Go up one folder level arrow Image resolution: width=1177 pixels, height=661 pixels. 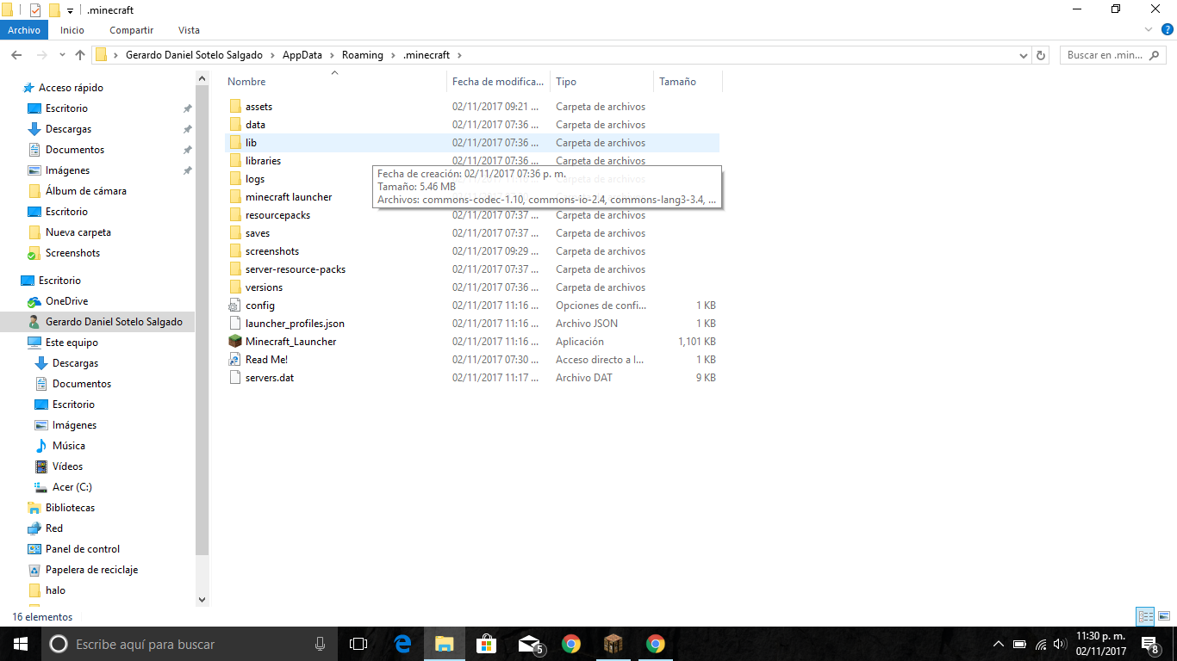pos(80,55)
